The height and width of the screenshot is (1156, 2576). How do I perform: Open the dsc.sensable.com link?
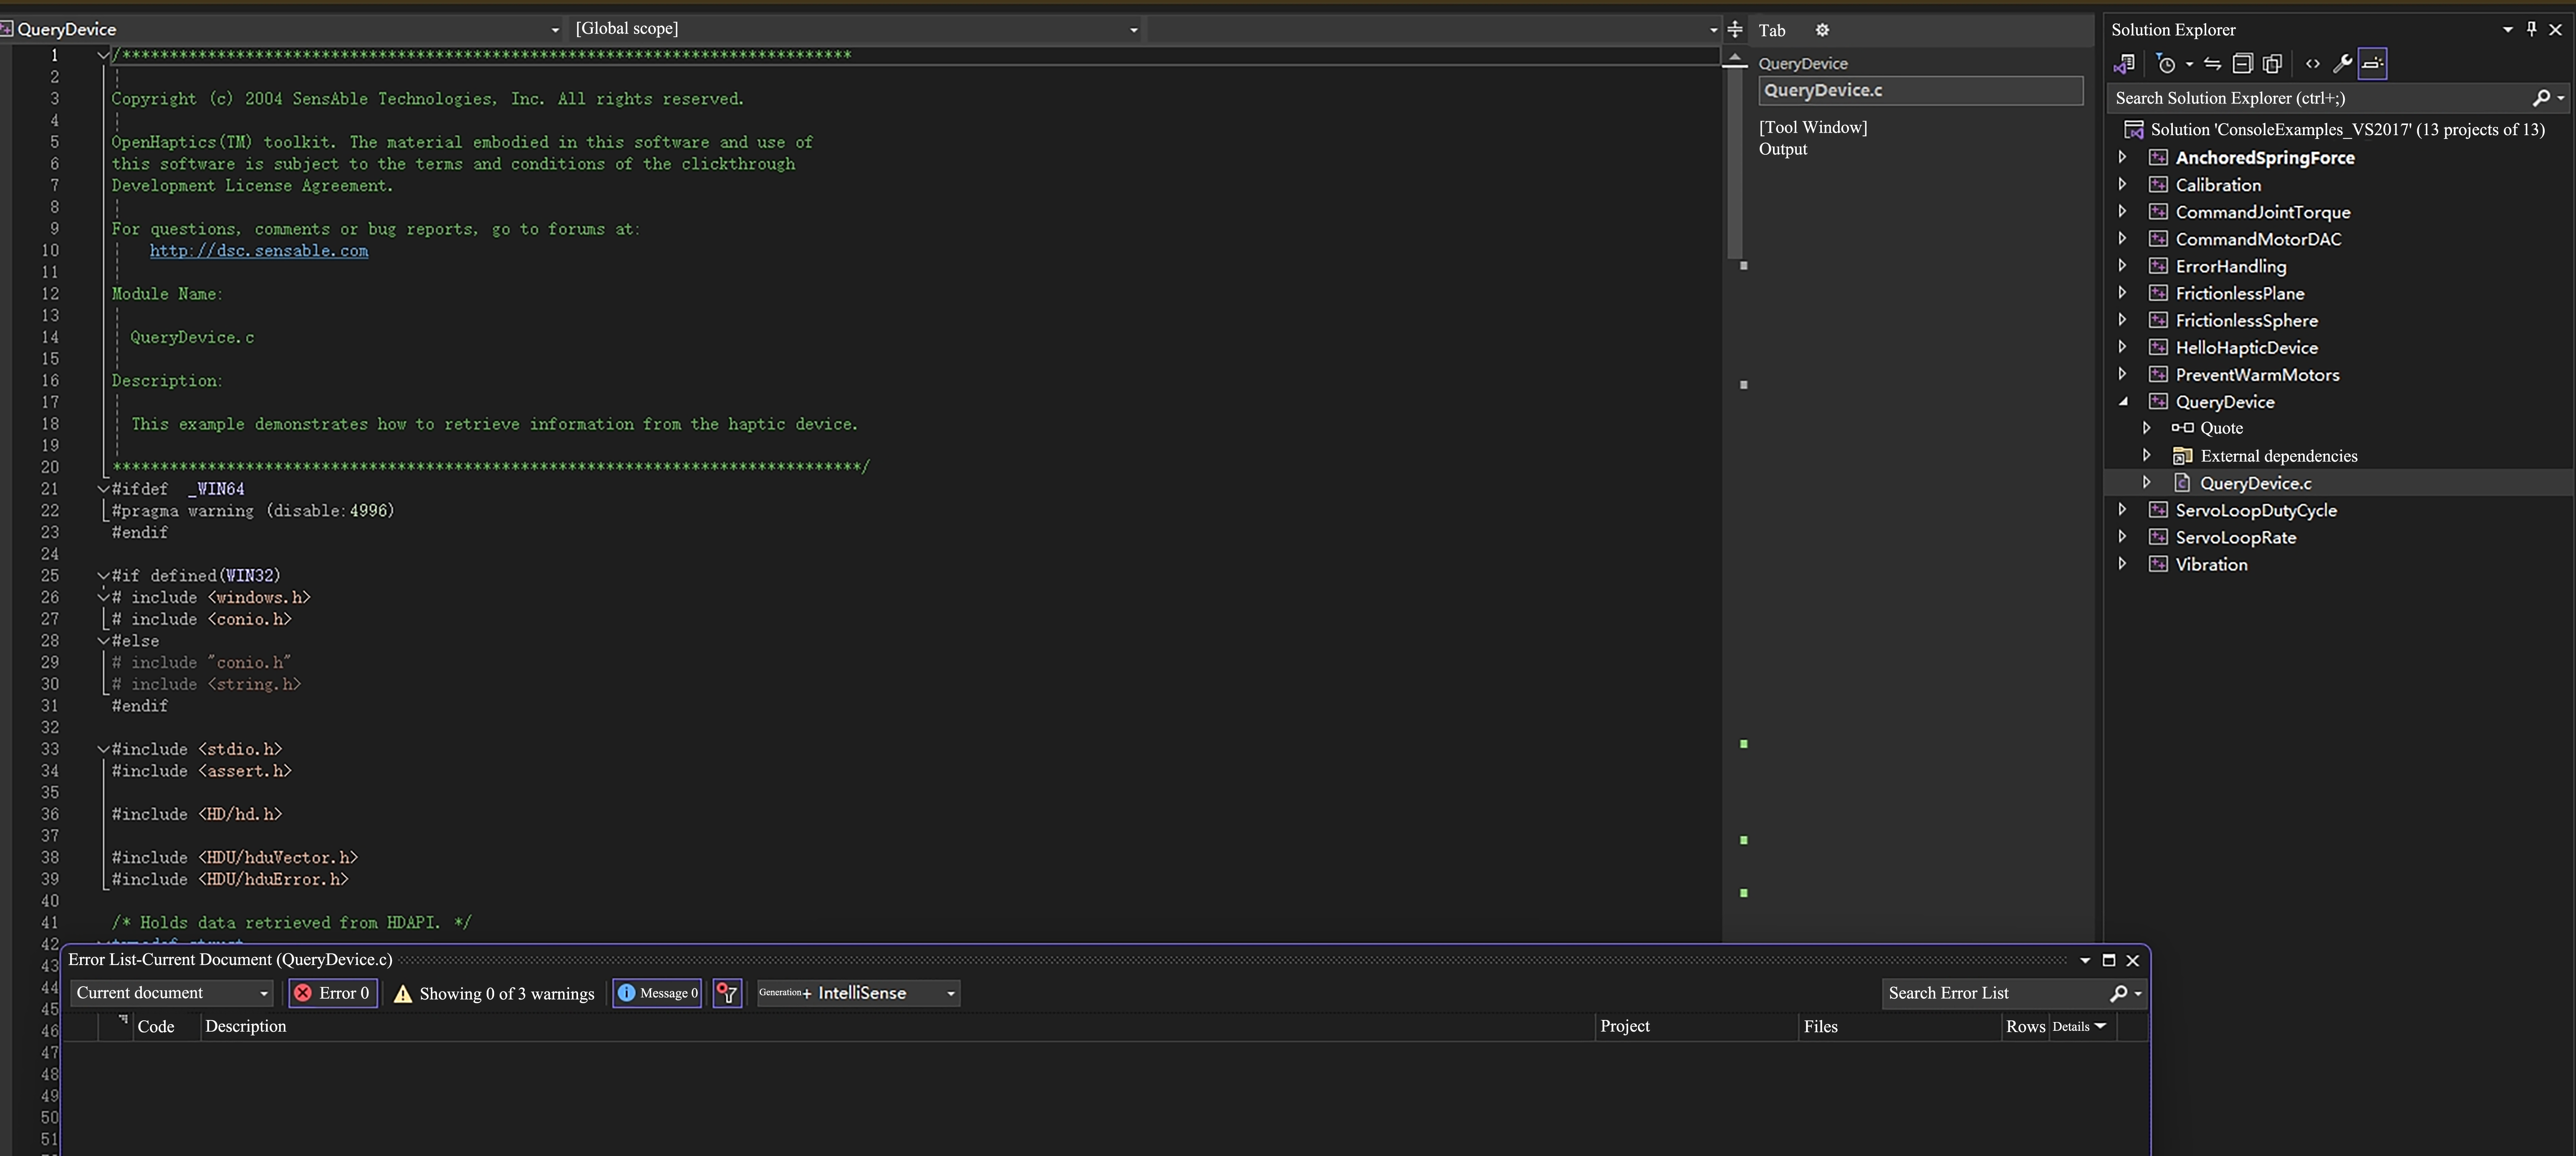click(259, 250)
